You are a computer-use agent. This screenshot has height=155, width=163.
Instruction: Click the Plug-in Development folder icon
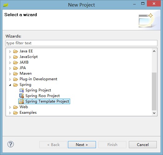(16, 79)
